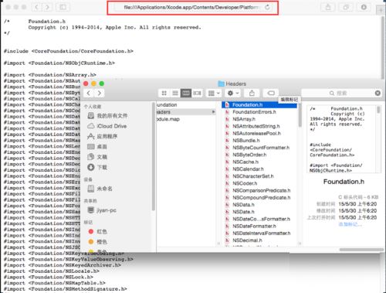Expand the Headers folder arrow
The height and width of the screenshot is (293, 386).
213,112
